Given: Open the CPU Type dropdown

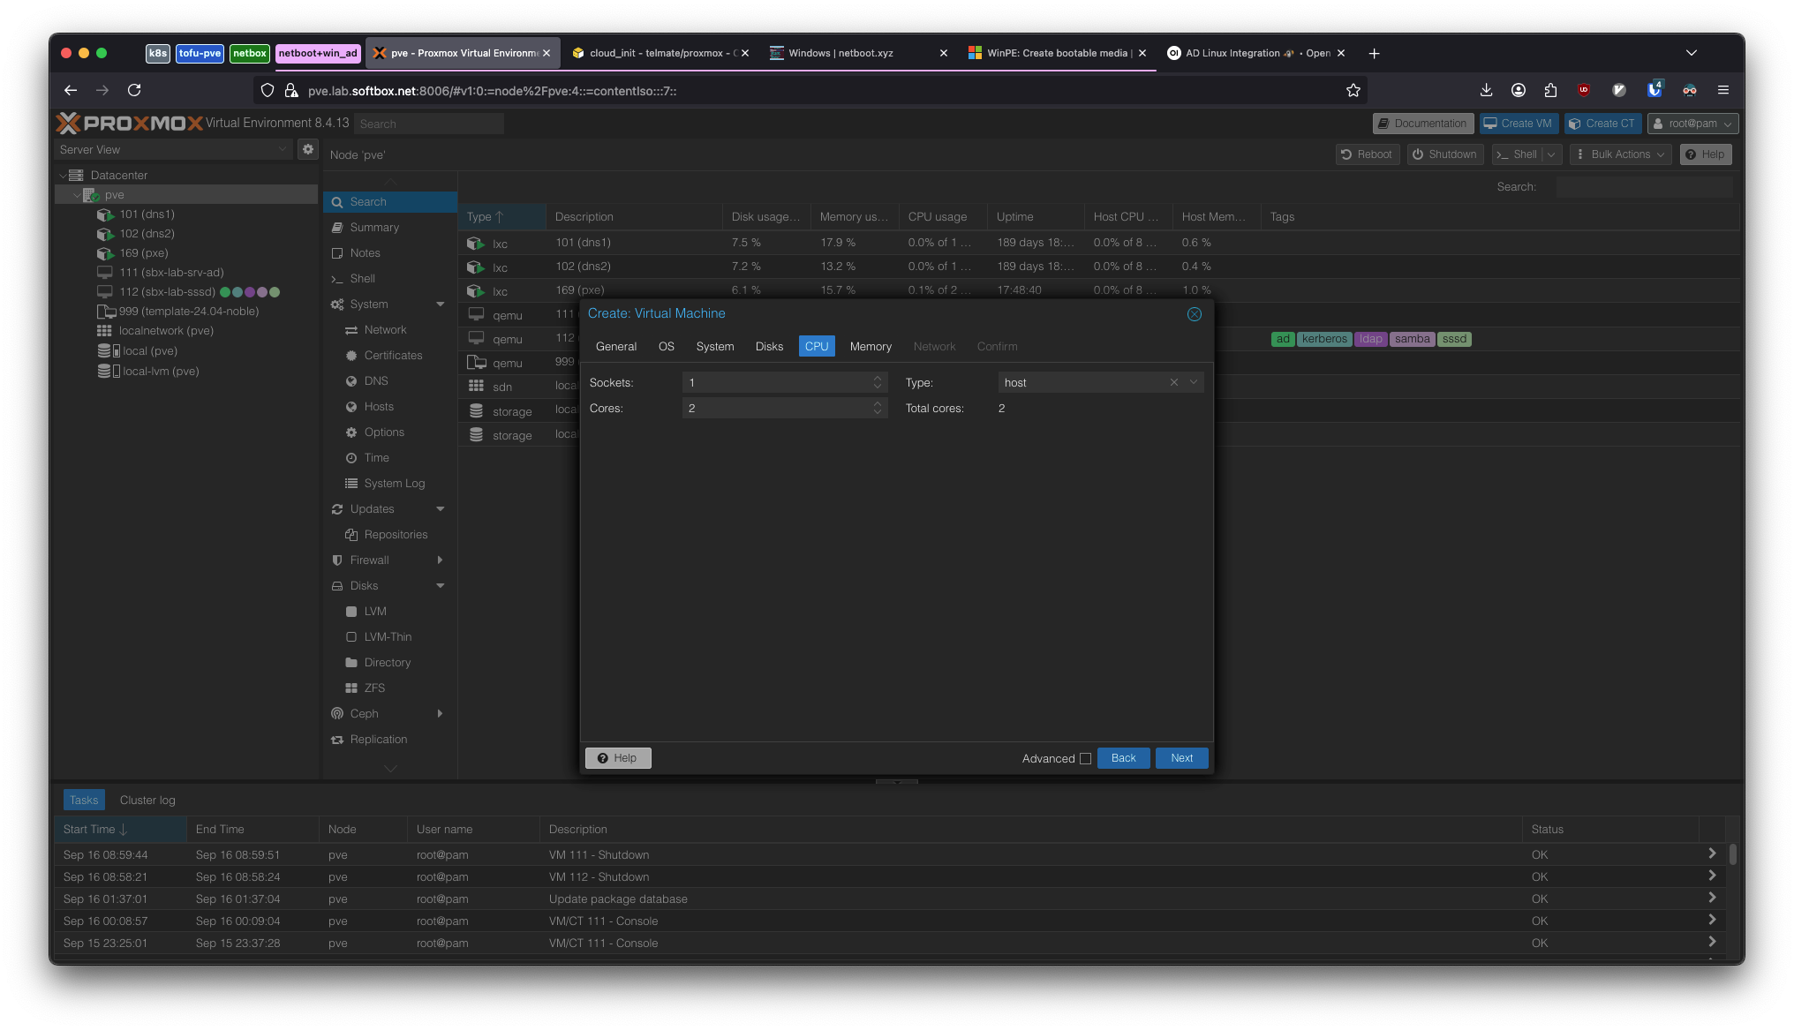Looking at the screenshot, I should 1194,381.
